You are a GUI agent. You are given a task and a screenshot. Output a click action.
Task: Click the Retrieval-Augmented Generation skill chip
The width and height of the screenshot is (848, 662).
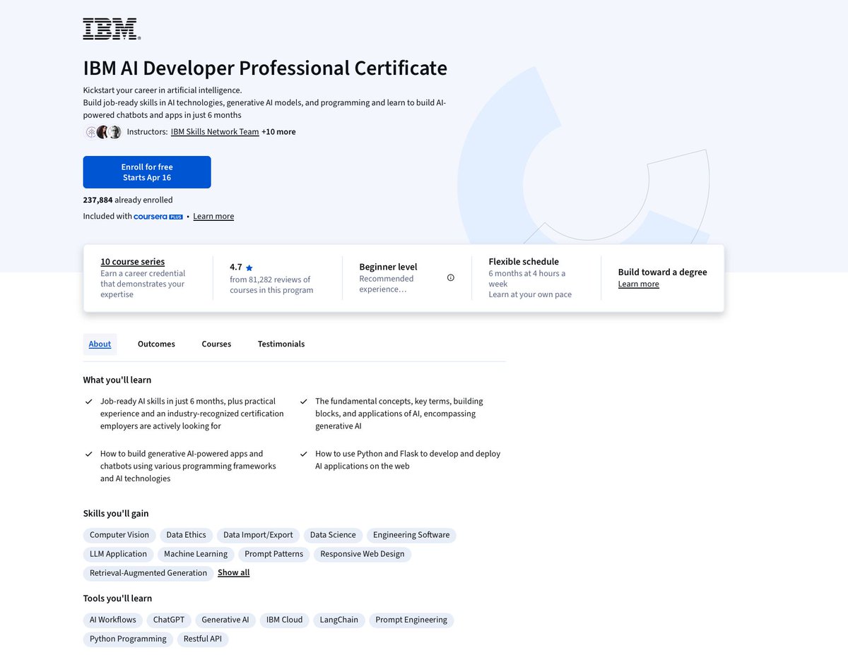[x=148, y=572]
